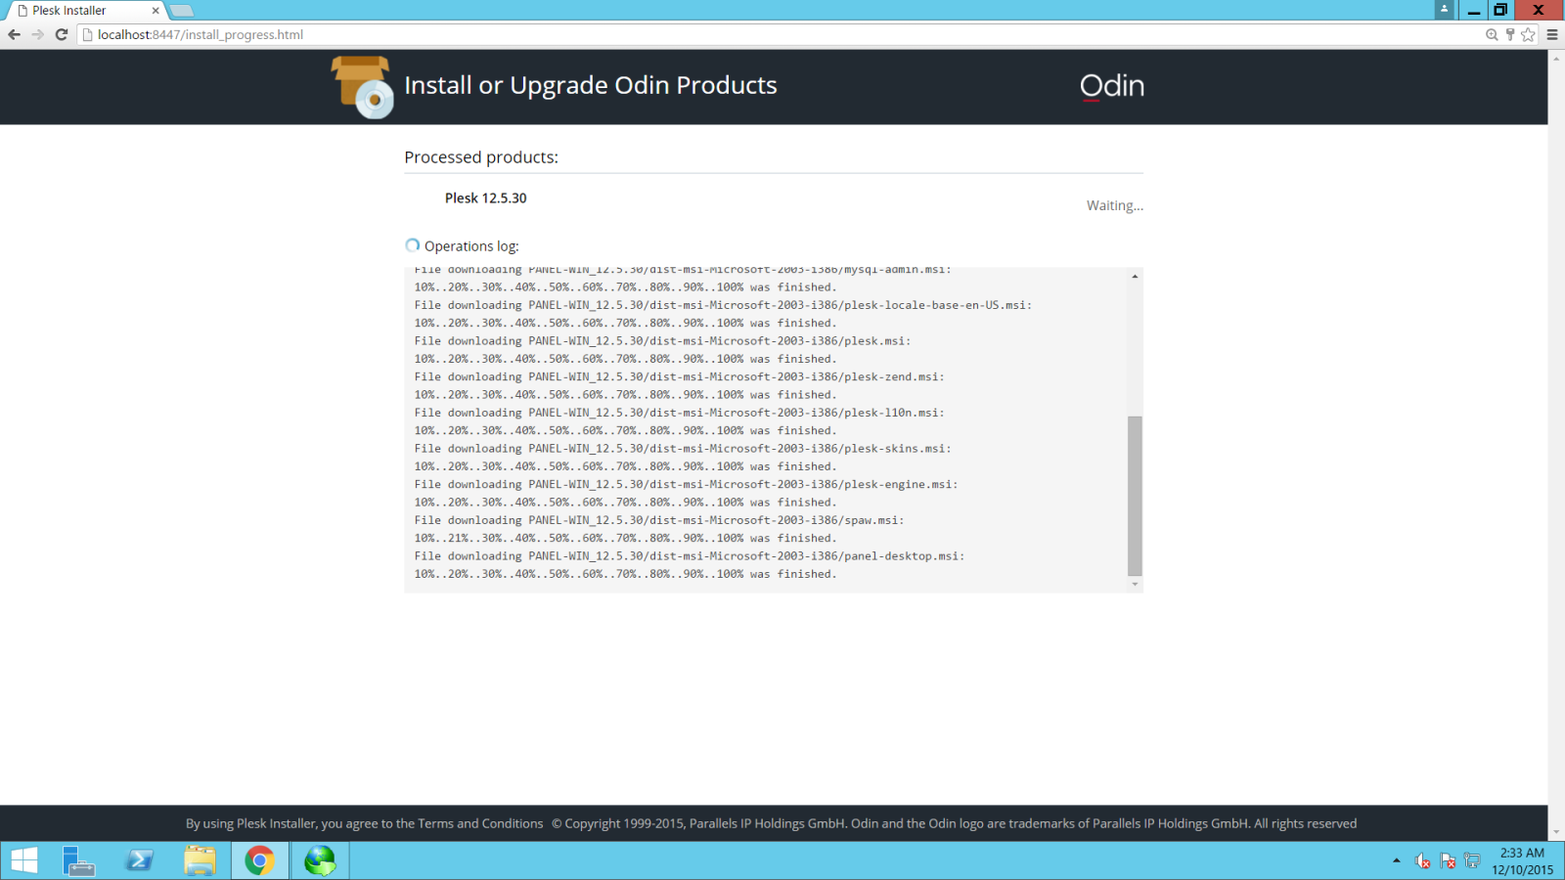The width and height of the screenshot is (1565, 880).
Task: Click the page scrollbar down arrow
Action: click(1556, 832)
